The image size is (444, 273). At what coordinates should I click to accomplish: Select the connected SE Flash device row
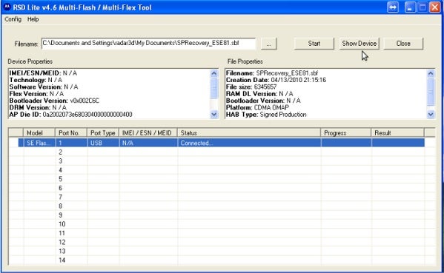coord(221,143)
